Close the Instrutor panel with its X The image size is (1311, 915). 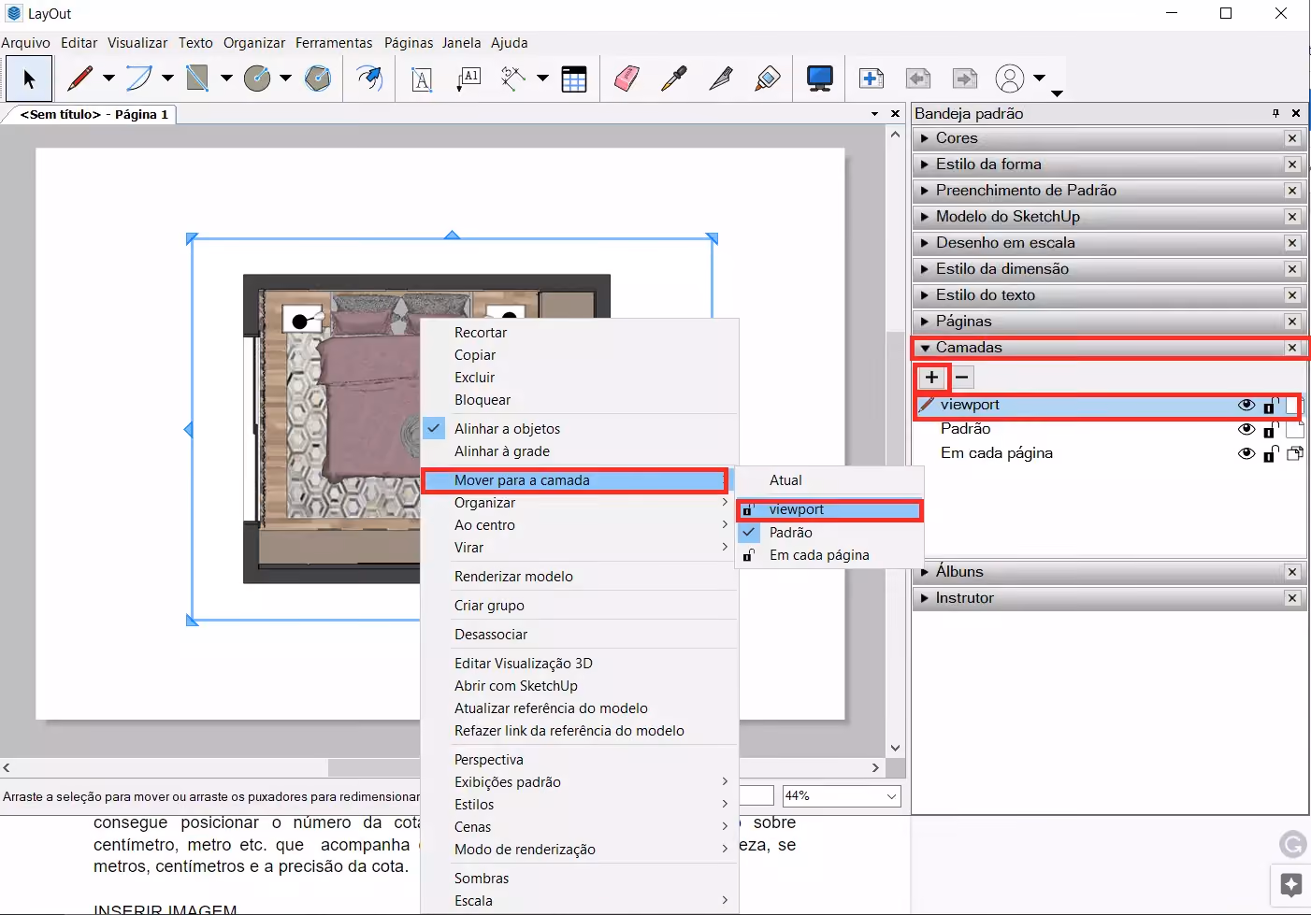[1292, 598]
